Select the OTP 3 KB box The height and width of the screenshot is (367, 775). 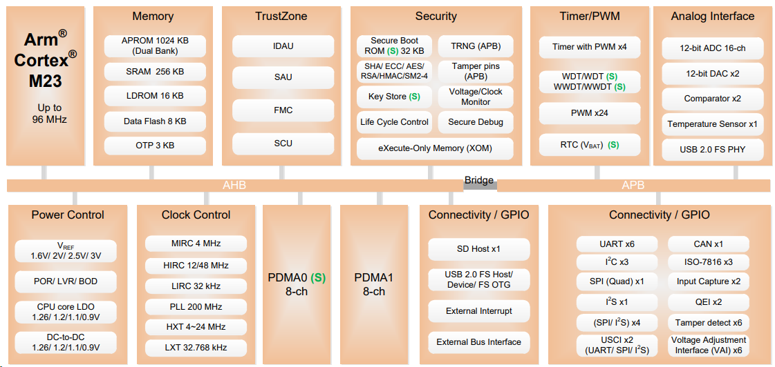point(155,146)
